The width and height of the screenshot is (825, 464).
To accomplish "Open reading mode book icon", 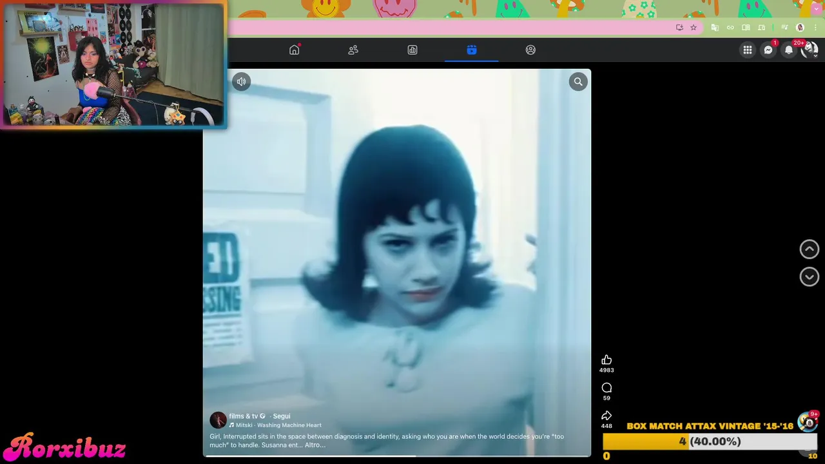I will point(746,28).
